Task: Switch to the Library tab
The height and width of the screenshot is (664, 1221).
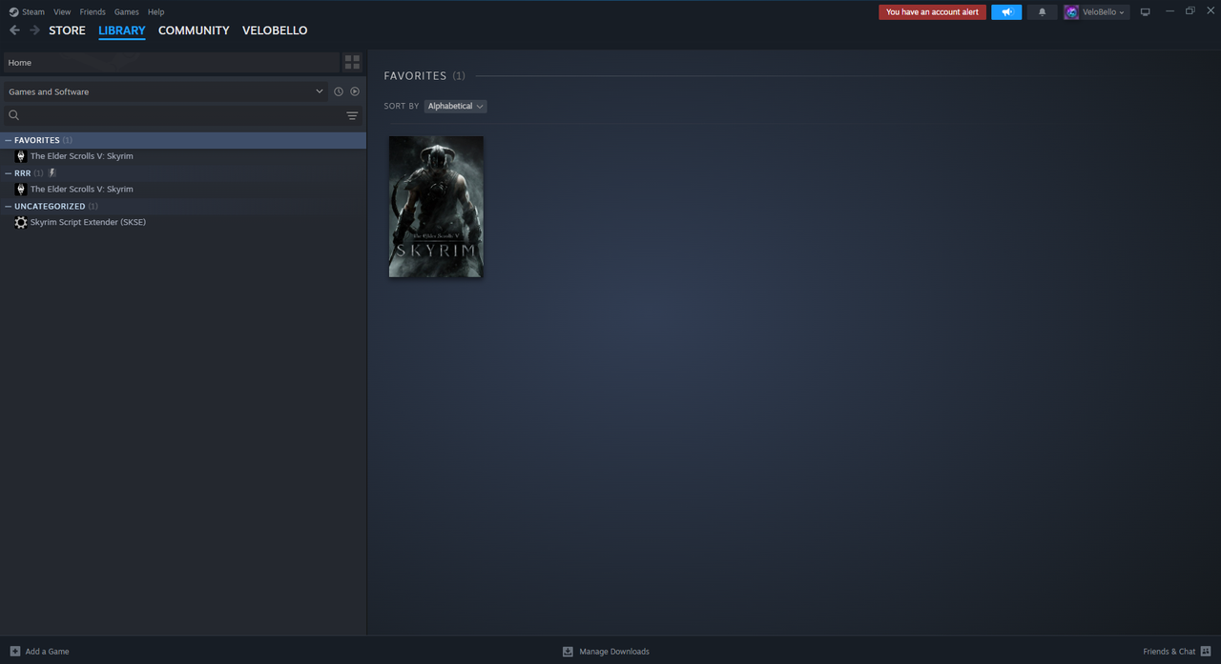Action: coord(122,30)
